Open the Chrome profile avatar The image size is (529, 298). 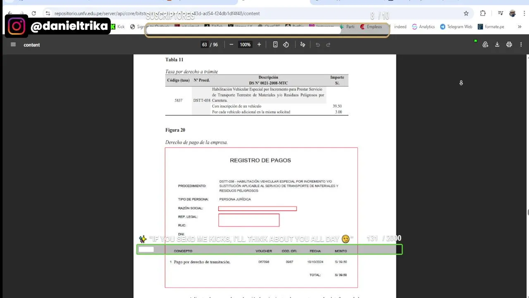click(x=512, y=13)
